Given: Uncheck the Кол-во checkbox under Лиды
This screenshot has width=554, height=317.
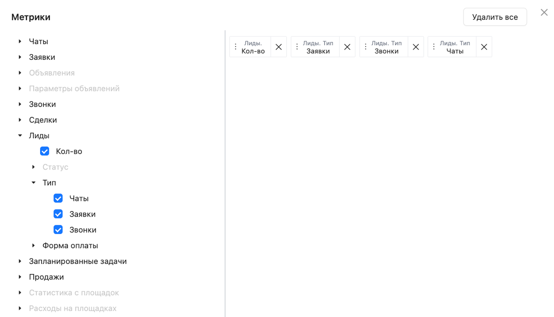Looking at the screenshot, I should [x=45, y=151].
